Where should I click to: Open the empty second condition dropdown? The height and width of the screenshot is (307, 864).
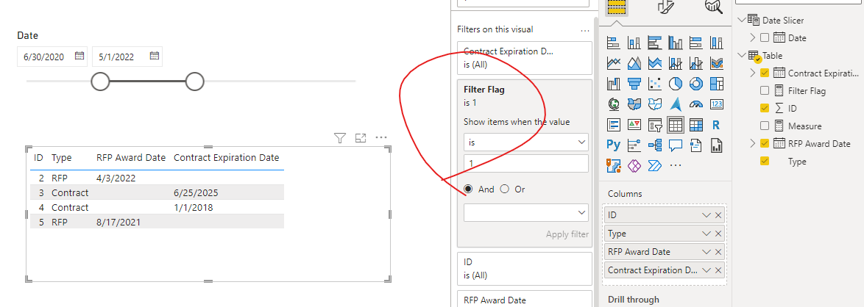(525, 212)
